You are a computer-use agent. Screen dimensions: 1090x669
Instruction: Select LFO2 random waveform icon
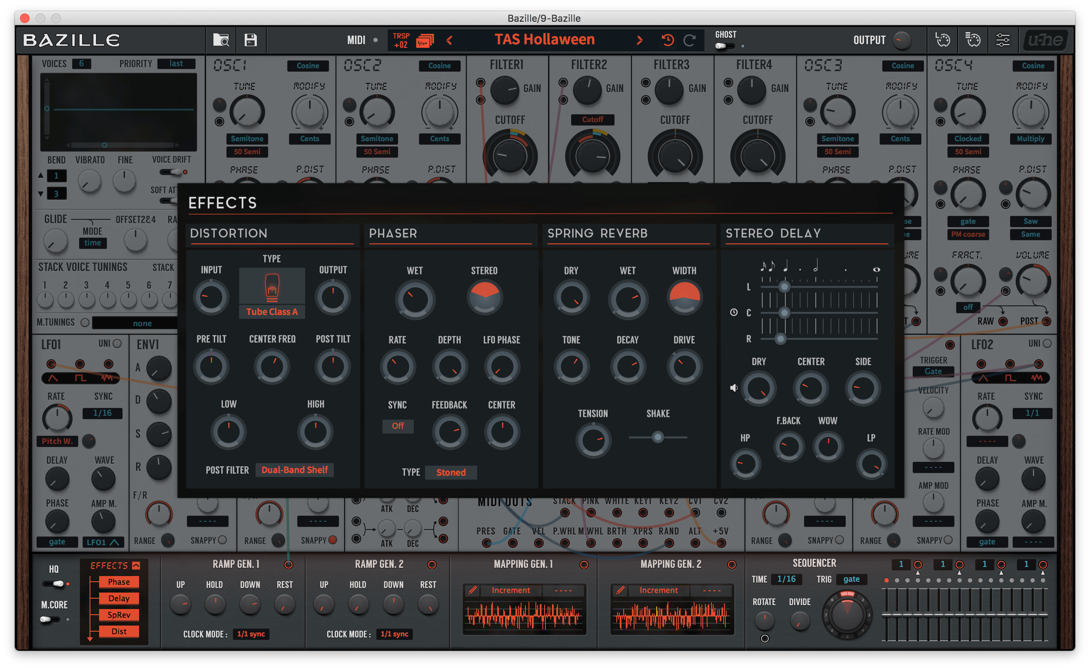click(x=1037, y=378)
